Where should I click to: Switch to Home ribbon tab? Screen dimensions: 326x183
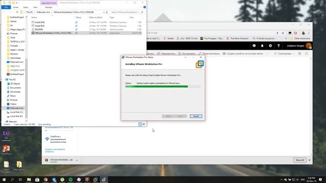click(x=16, y=7)
